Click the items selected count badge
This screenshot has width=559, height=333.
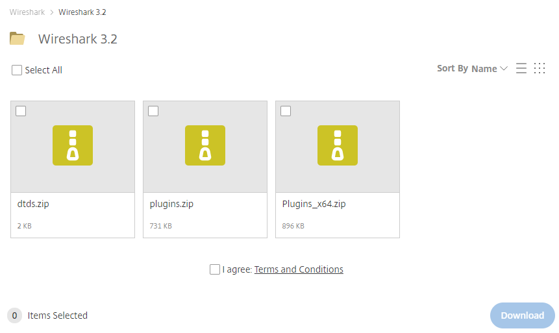click(x=14, y=315)
